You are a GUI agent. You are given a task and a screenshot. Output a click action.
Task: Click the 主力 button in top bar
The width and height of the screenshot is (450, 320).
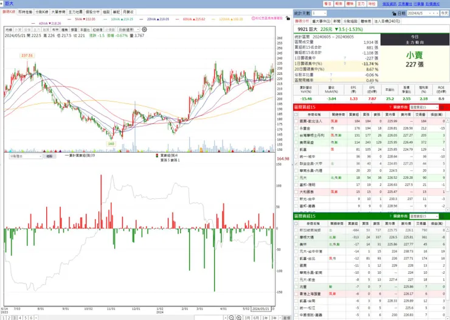[361, 4]
